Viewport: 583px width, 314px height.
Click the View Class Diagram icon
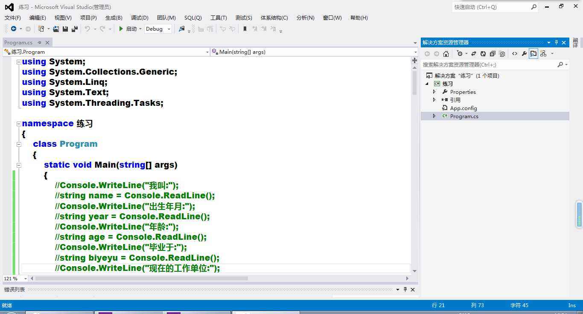[x=543, y=54]
